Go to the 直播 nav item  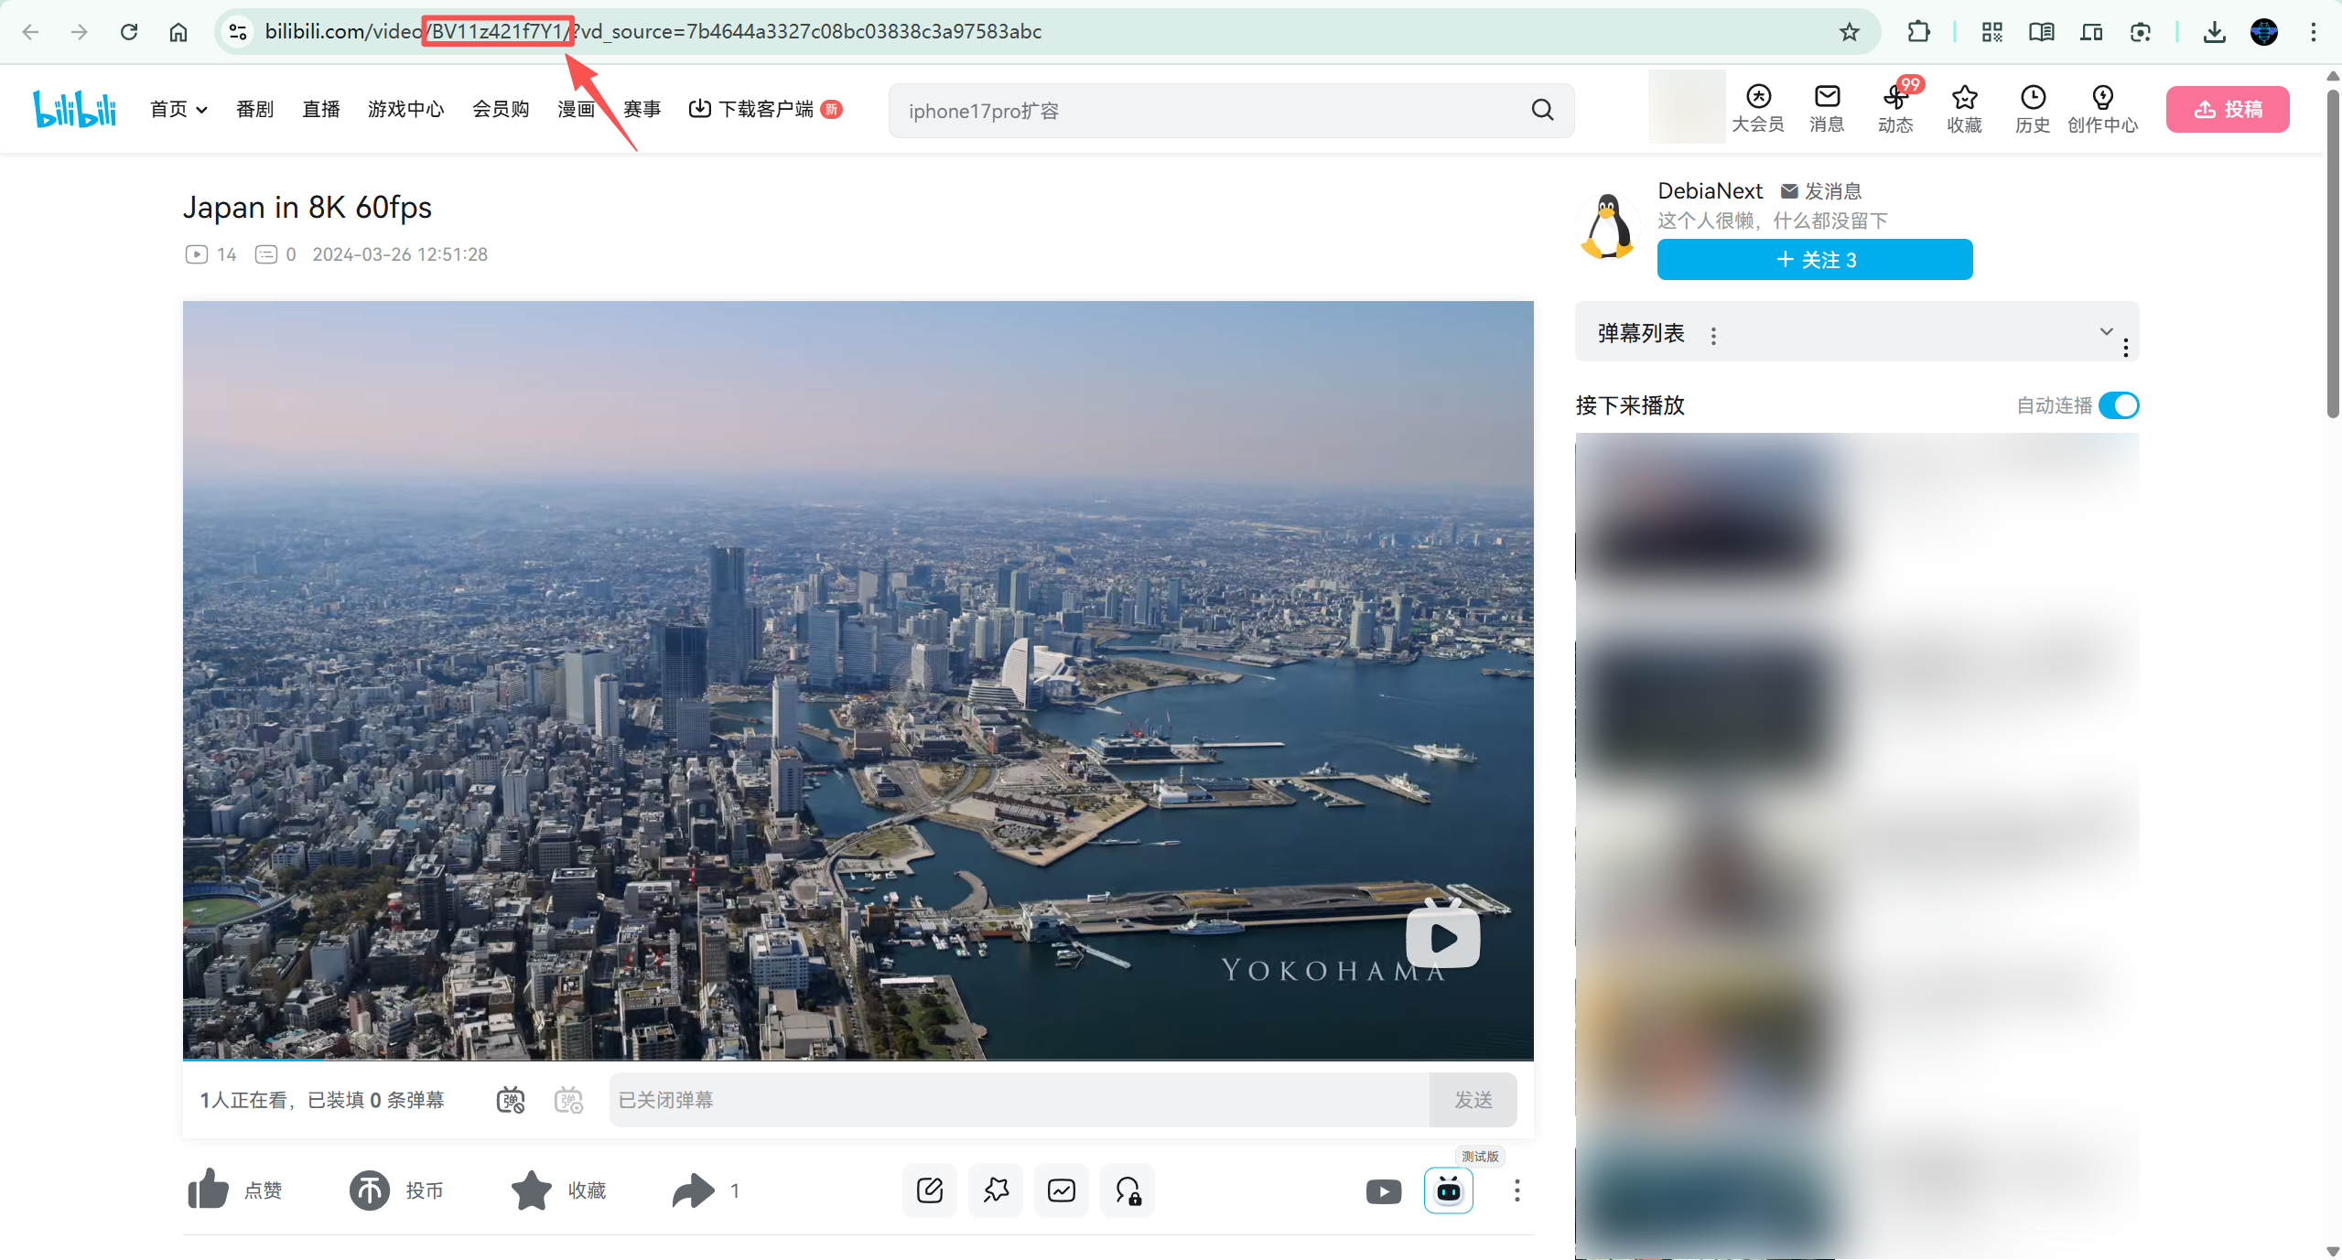(x=321, y=110)
